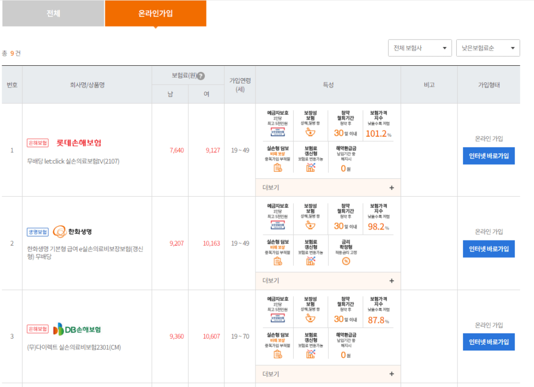The height and width of the screenshot is (387, 534).
Task: Click the 보험료(원) column header text
Action: coord(184,75)
